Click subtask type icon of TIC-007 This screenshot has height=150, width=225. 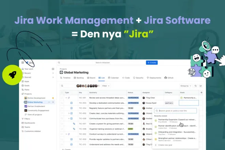pyautogui.click(x=74, y=124)
